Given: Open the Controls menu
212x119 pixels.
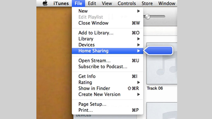Looking at the screenshot, I should click(127, 4).
